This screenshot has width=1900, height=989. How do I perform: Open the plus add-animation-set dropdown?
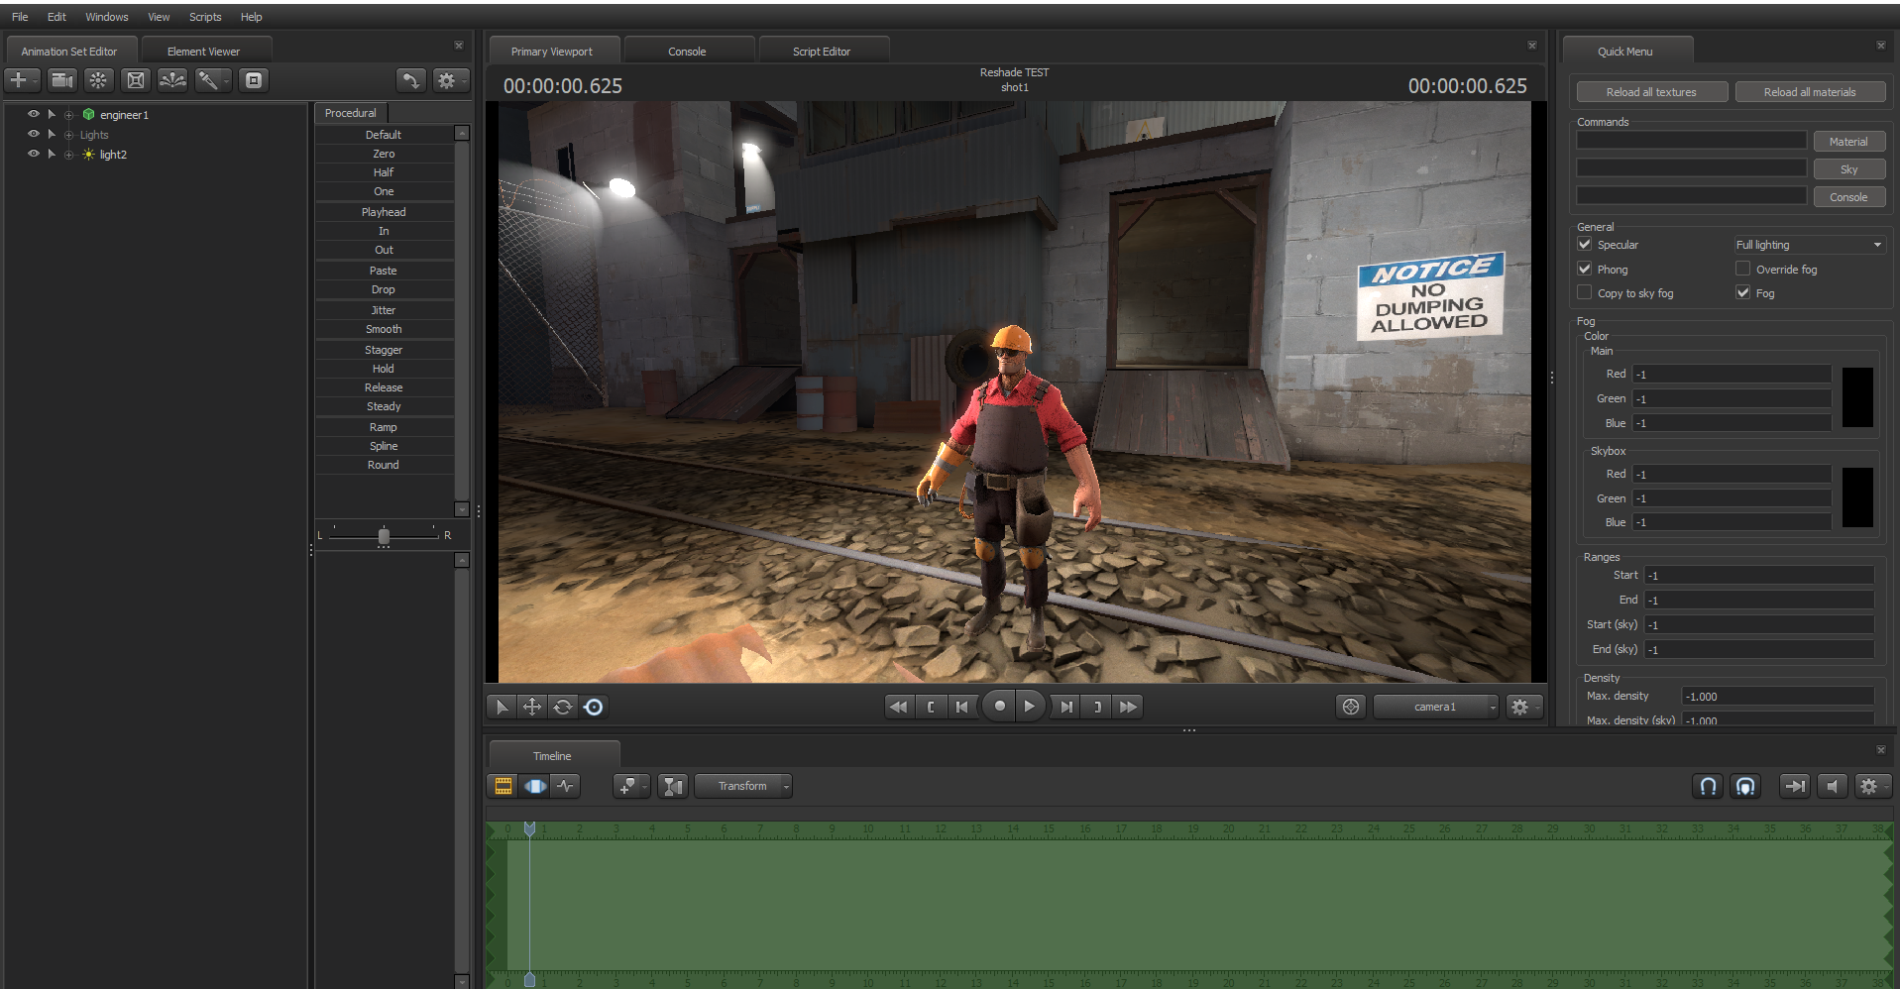tap(22, 80)
